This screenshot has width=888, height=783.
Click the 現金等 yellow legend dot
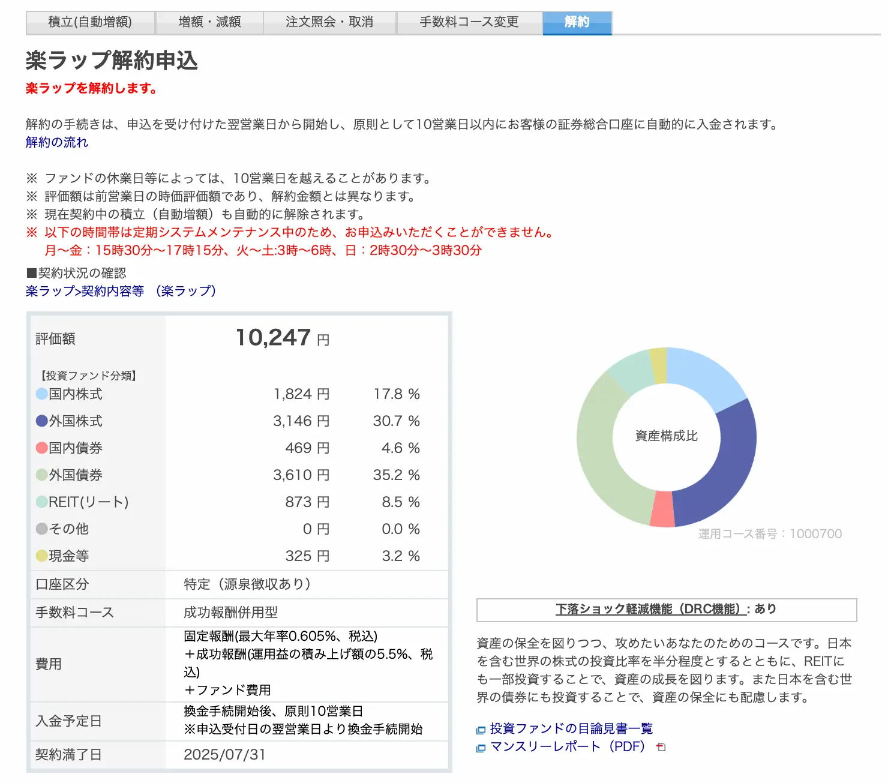(41, 556)
